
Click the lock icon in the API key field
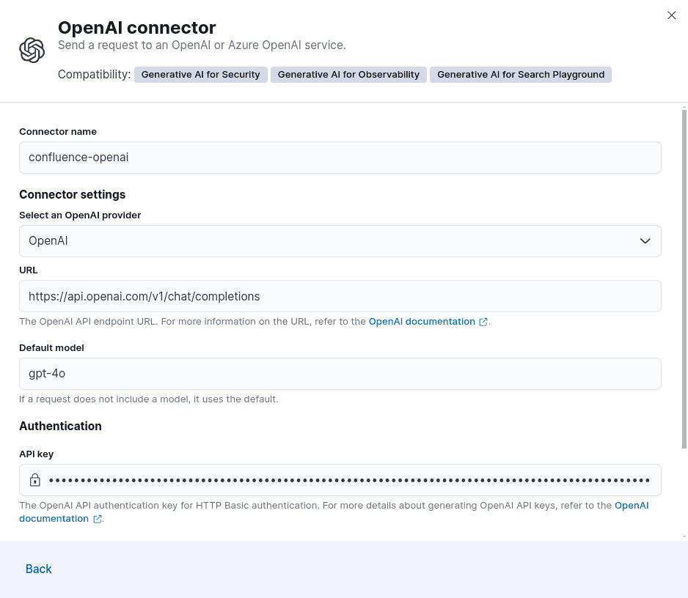click(34, 479)
